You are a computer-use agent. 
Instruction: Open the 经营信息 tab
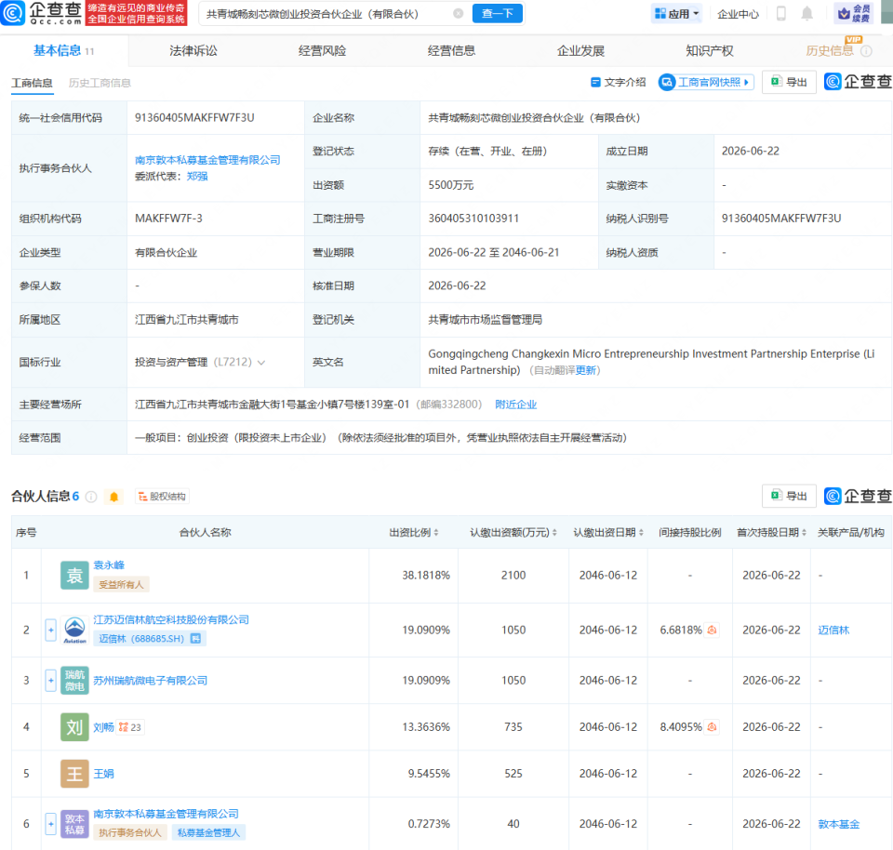coord(452,50)
